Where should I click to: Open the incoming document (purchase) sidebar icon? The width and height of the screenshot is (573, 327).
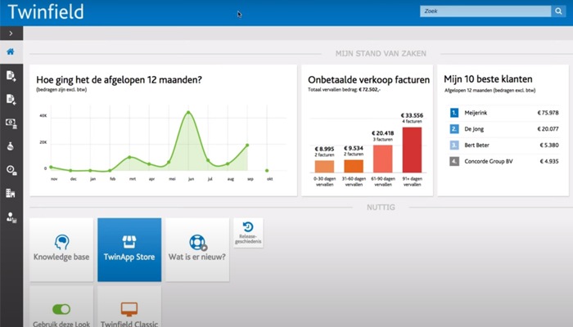11,99
